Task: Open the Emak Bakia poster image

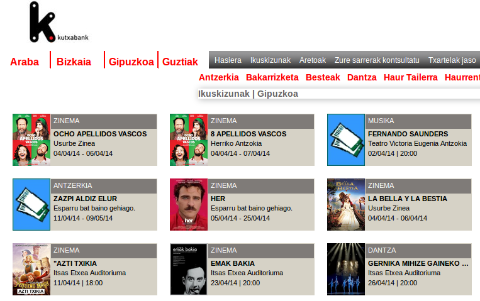Action: [188, 269]
